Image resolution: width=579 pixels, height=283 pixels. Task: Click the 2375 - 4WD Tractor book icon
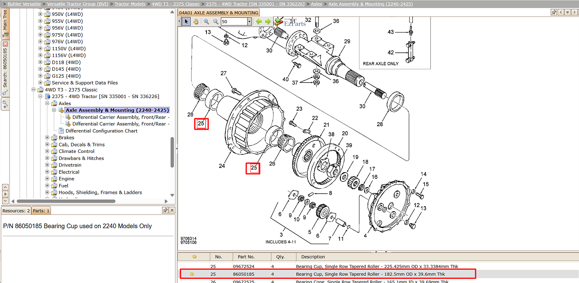coord(47,97)
